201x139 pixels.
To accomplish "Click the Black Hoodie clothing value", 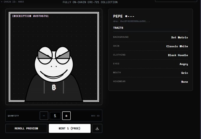I will pos(178,55).
